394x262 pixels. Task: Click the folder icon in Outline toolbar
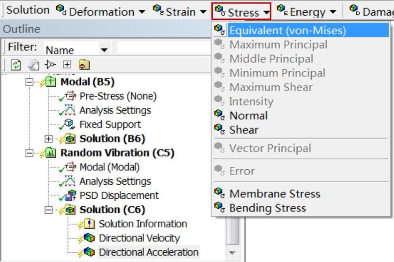[83, 65]
